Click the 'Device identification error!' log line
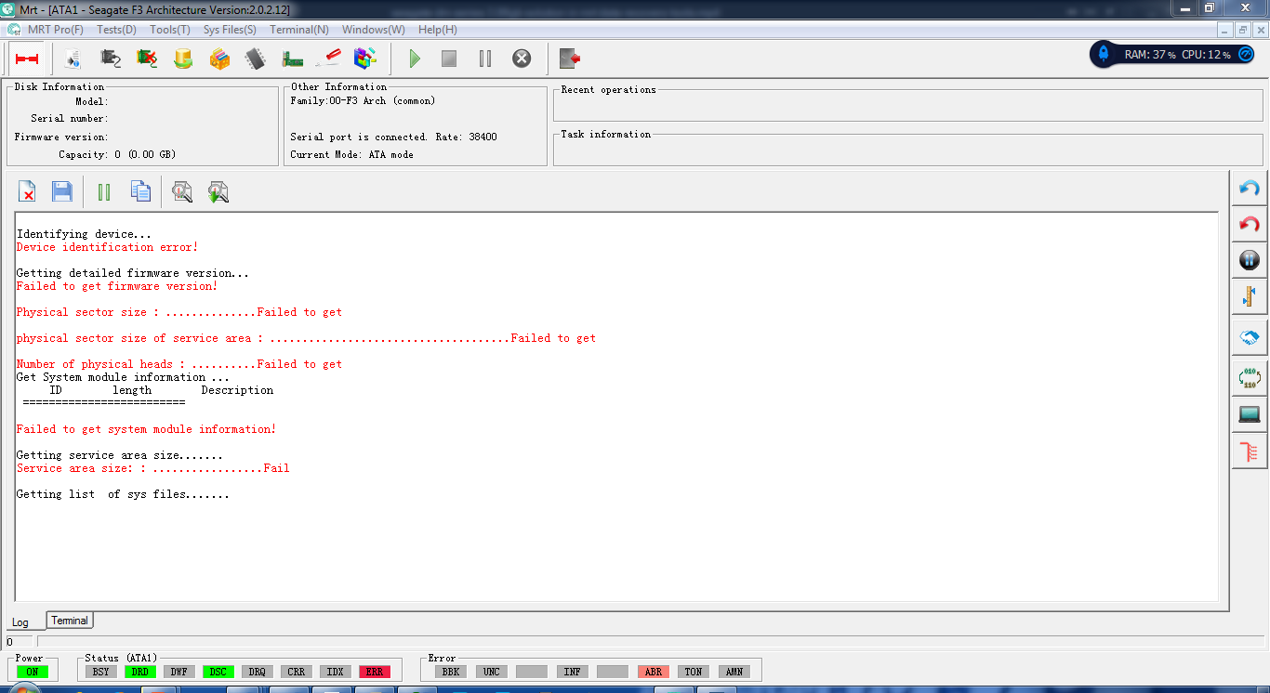The image size is (1270, 693). click(x=107, y=247)
